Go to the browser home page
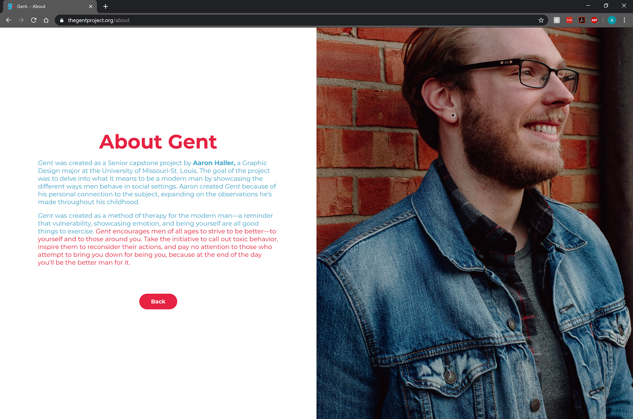This screenshot has width=633, height=419. (46, 20)
